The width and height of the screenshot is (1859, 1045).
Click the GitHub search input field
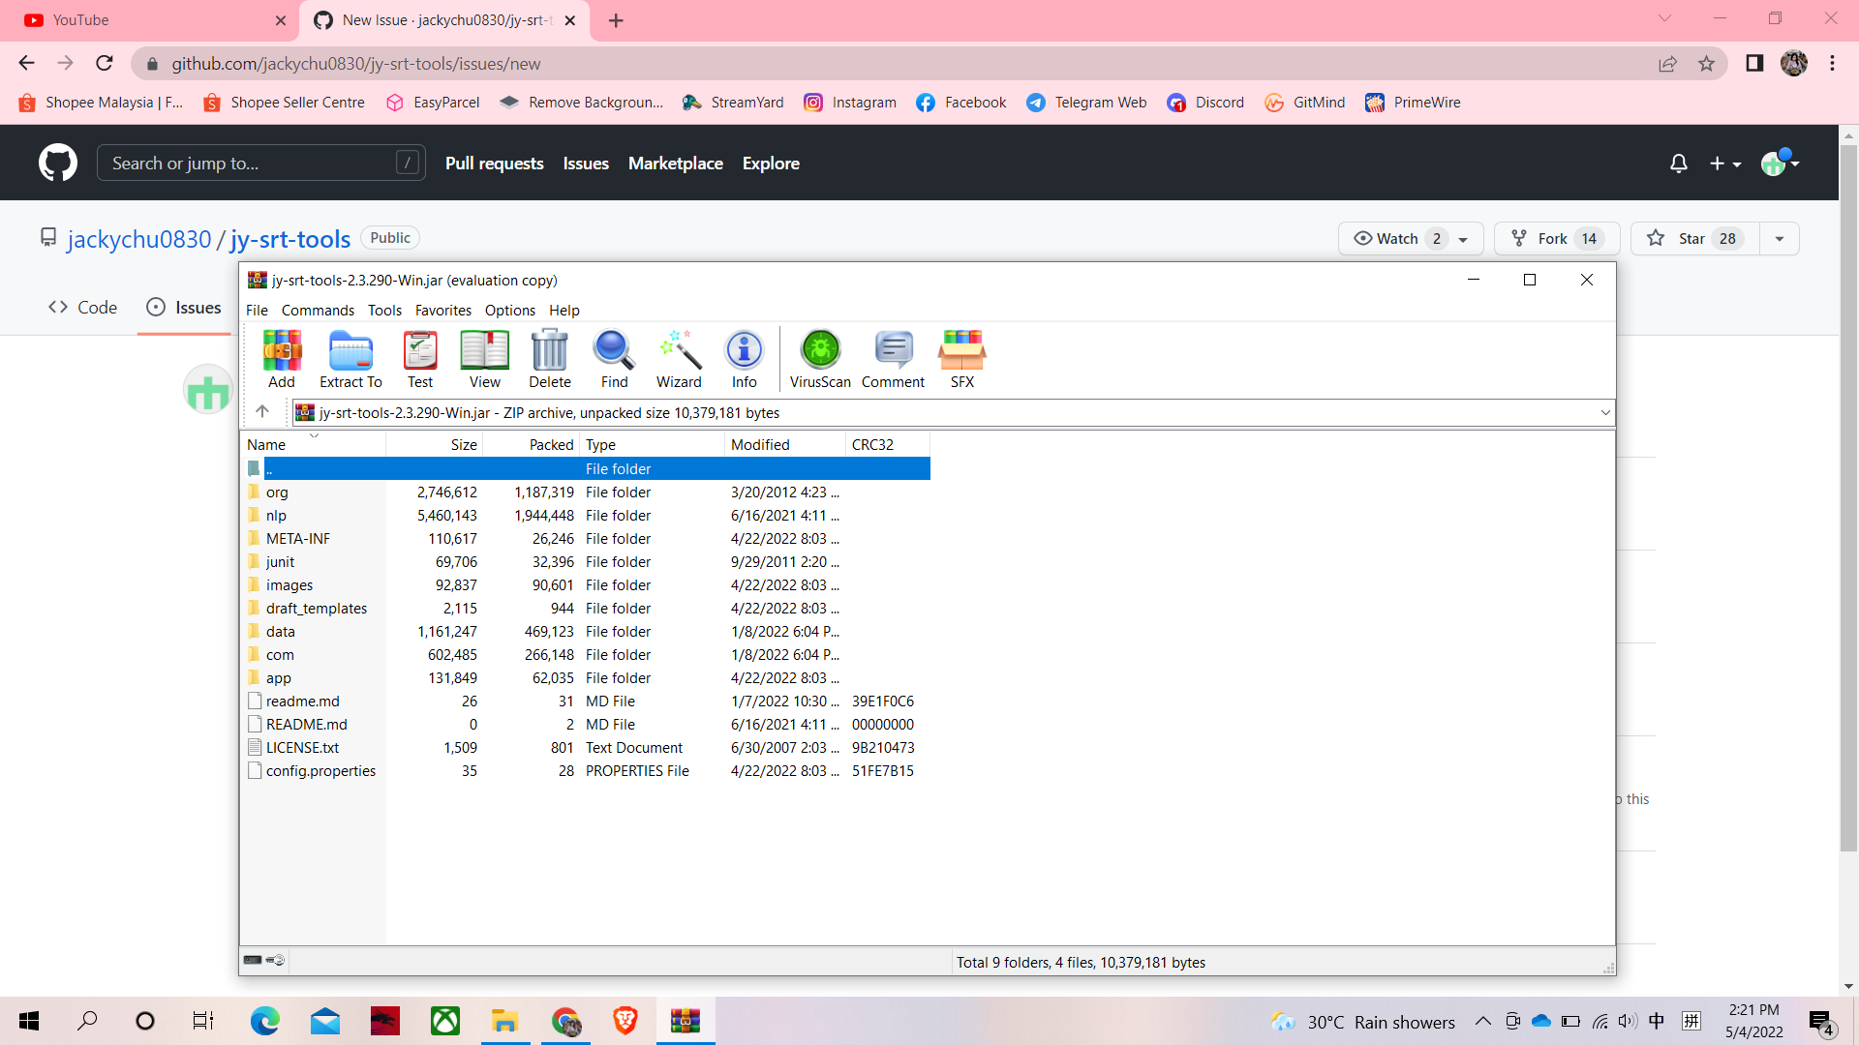click(x=261, y=164)
